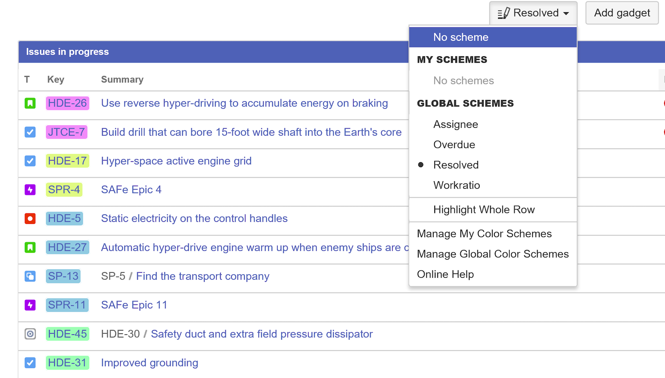Click the epic icon next to SPR-4

[x=30, y=190]
